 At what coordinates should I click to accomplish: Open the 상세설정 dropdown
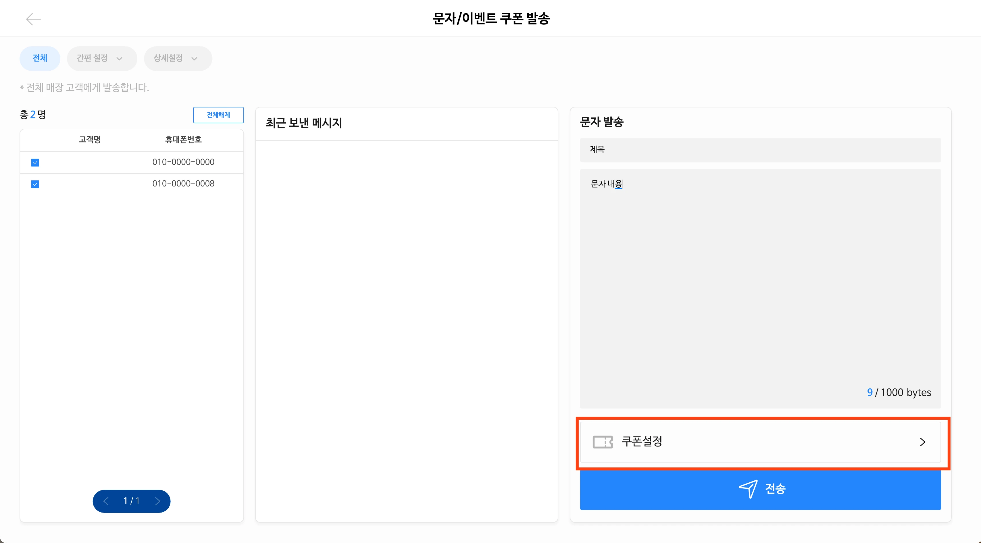coord(178,58)
